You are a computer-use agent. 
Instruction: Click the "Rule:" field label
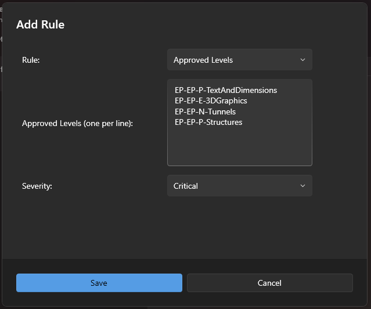[x=31, y=60]
